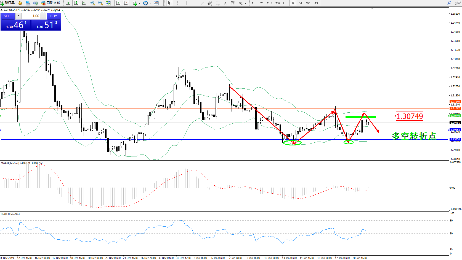The image size is (462, 260).
Task: Open the periodicity clock dropdown arrow
Action: tap(150, 3)
